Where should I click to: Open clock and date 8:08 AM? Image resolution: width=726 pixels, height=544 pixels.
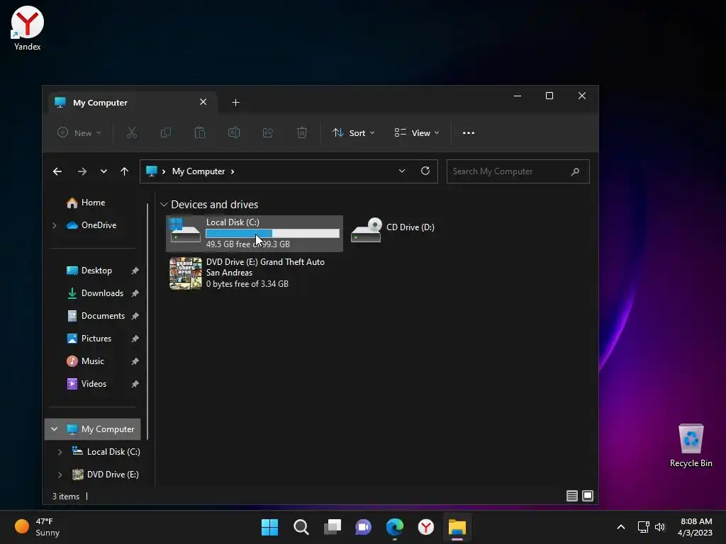[x=695, y=527]
